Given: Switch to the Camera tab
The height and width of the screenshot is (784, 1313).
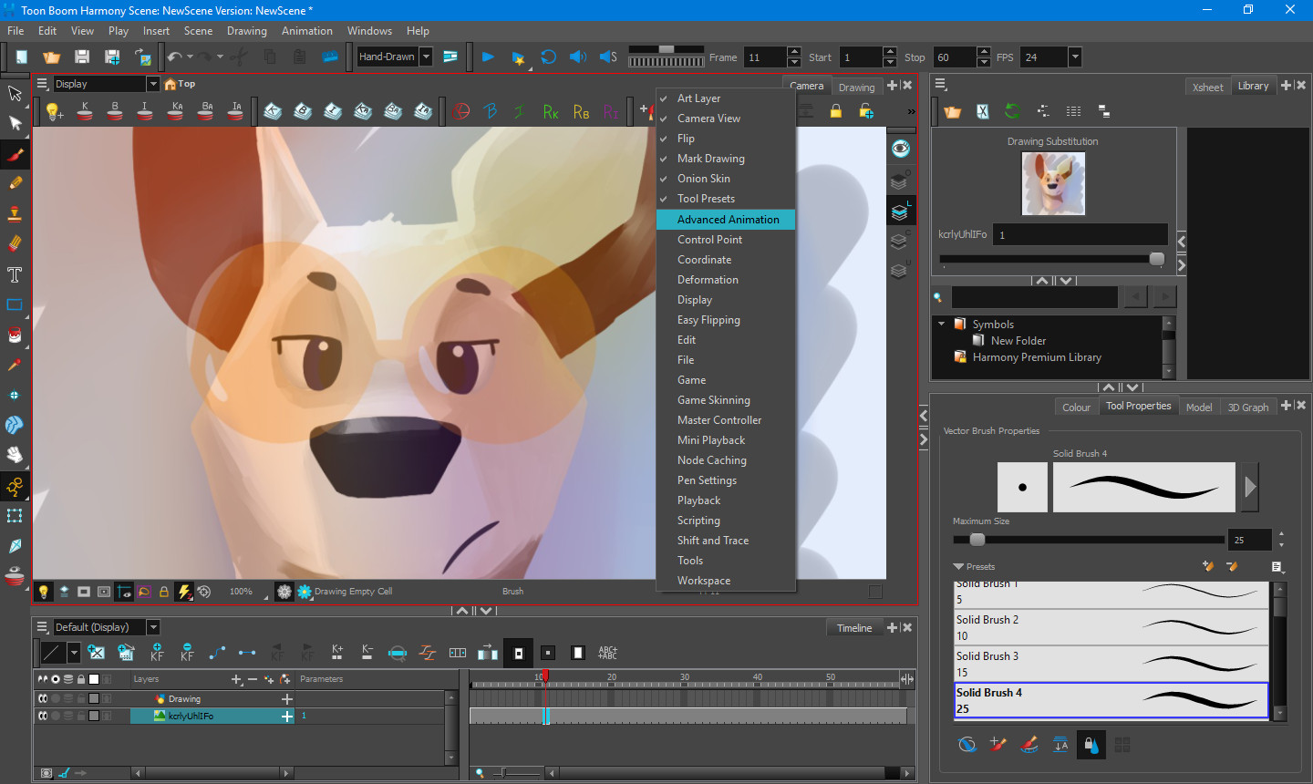Looking at the screenshot, I should 807,86.
